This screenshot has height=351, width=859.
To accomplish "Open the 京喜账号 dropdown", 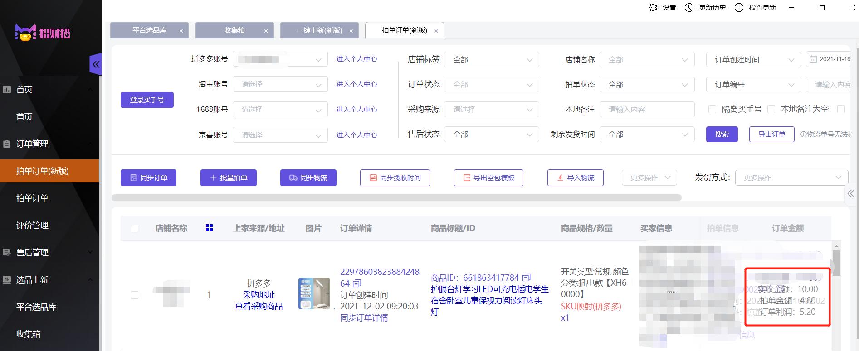I will [280, 135].
